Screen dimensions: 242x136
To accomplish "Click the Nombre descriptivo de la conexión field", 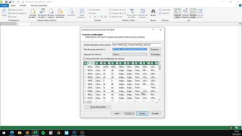I will [137, 45].
